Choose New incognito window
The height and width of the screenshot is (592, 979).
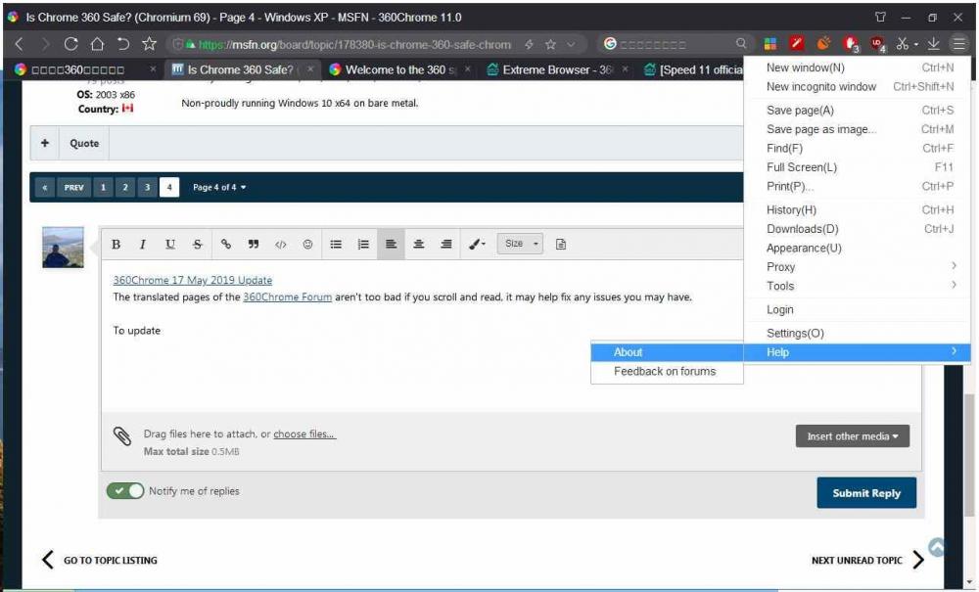click(857, 87)
